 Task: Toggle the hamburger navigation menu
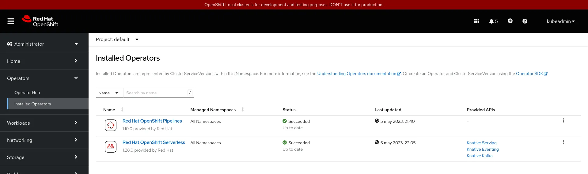click(11, 21)
